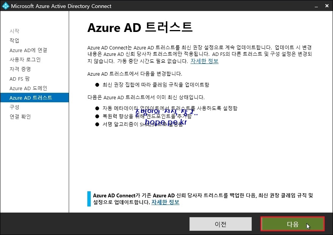
Task: Open the 구성 step in sidebar
Action: click(14, 107)
